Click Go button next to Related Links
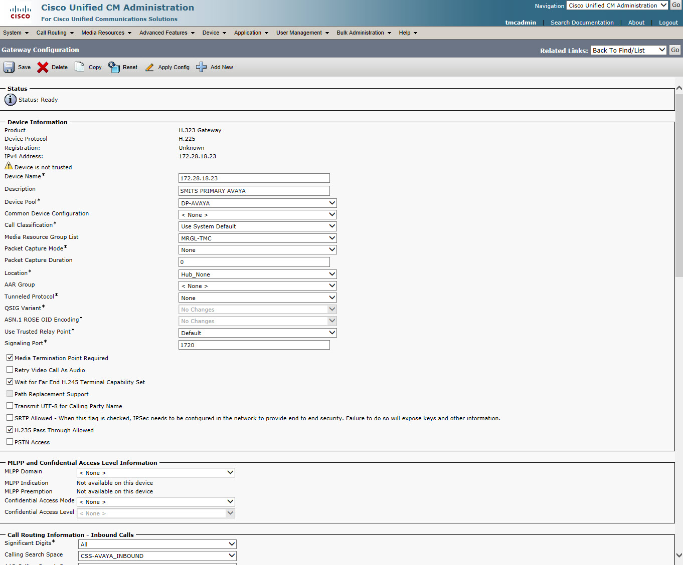Image resolution: width=683 pixels, height=565 pixels. (675, 50)
